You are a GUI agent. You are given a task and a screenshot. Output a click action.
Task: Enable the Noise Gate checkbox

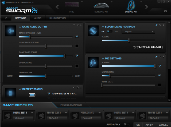[x=160, y=85]
